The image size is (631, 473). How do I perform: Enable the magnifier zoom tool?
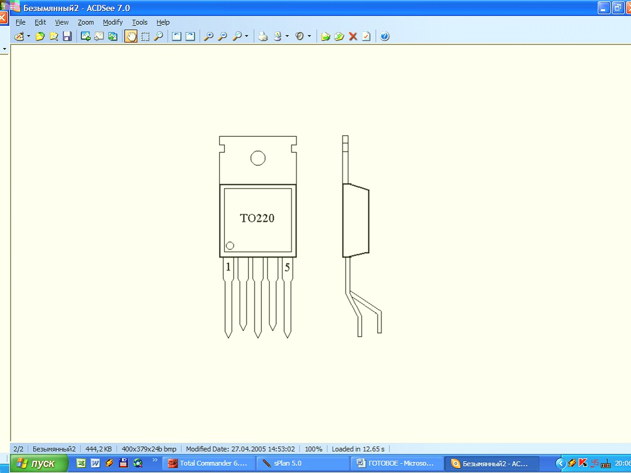tap(158, 36)
